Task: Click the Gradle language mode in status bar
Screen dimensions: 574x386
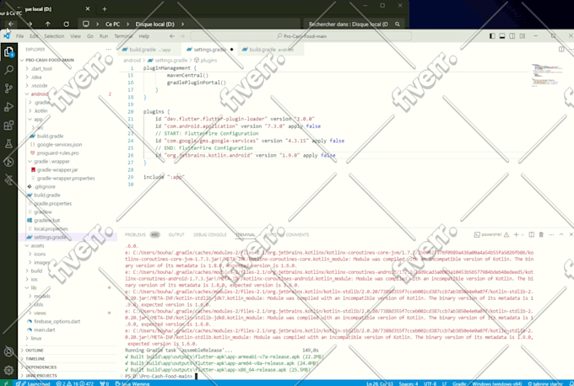Action: tap(459, 383)
